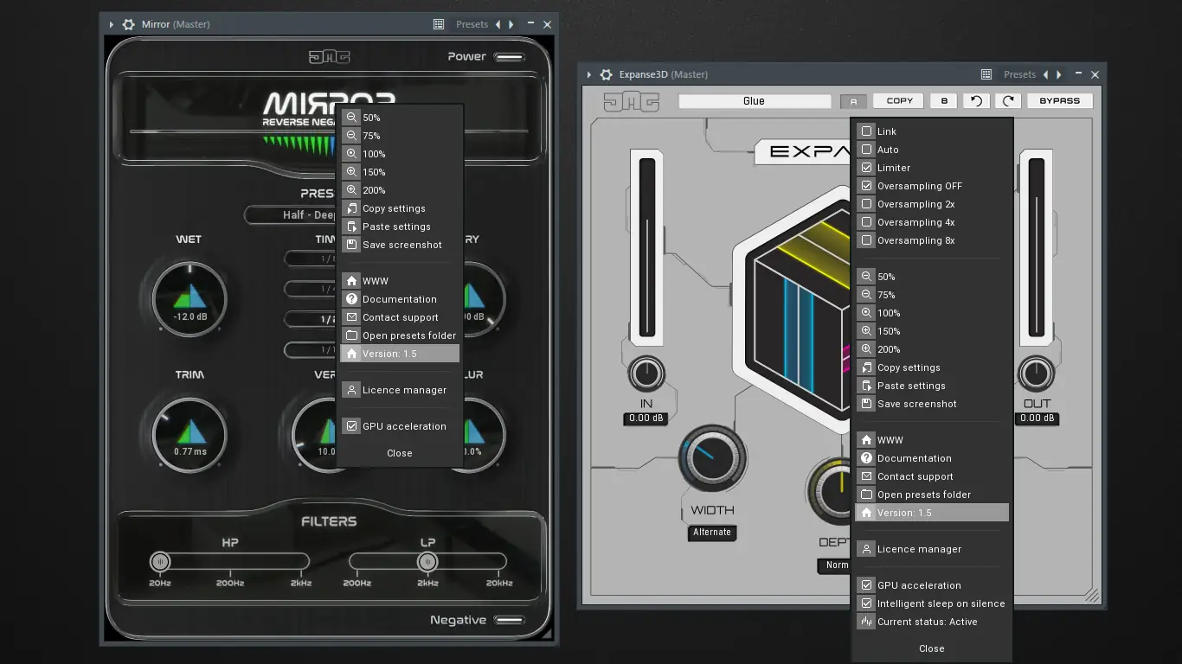Select Version: 1.5 in the Expanse3D menu

point(932,513)
